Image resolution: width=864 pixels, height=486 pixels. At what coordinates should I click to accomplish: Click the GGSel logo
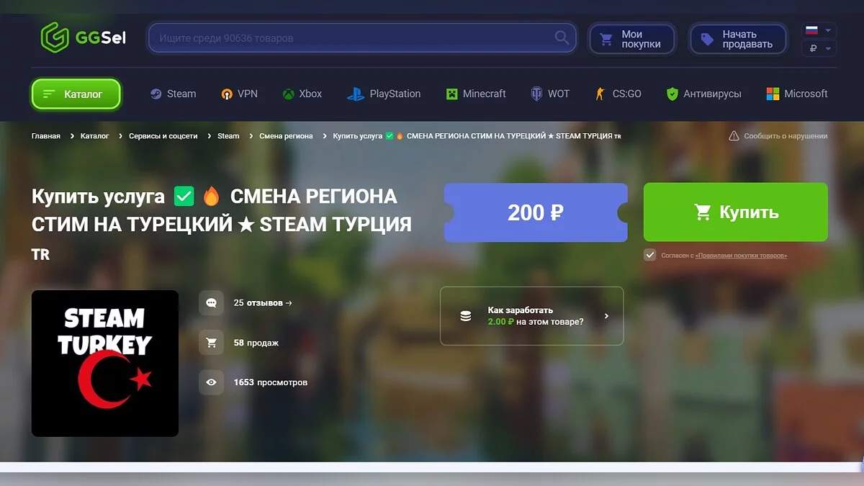[83, 37]
